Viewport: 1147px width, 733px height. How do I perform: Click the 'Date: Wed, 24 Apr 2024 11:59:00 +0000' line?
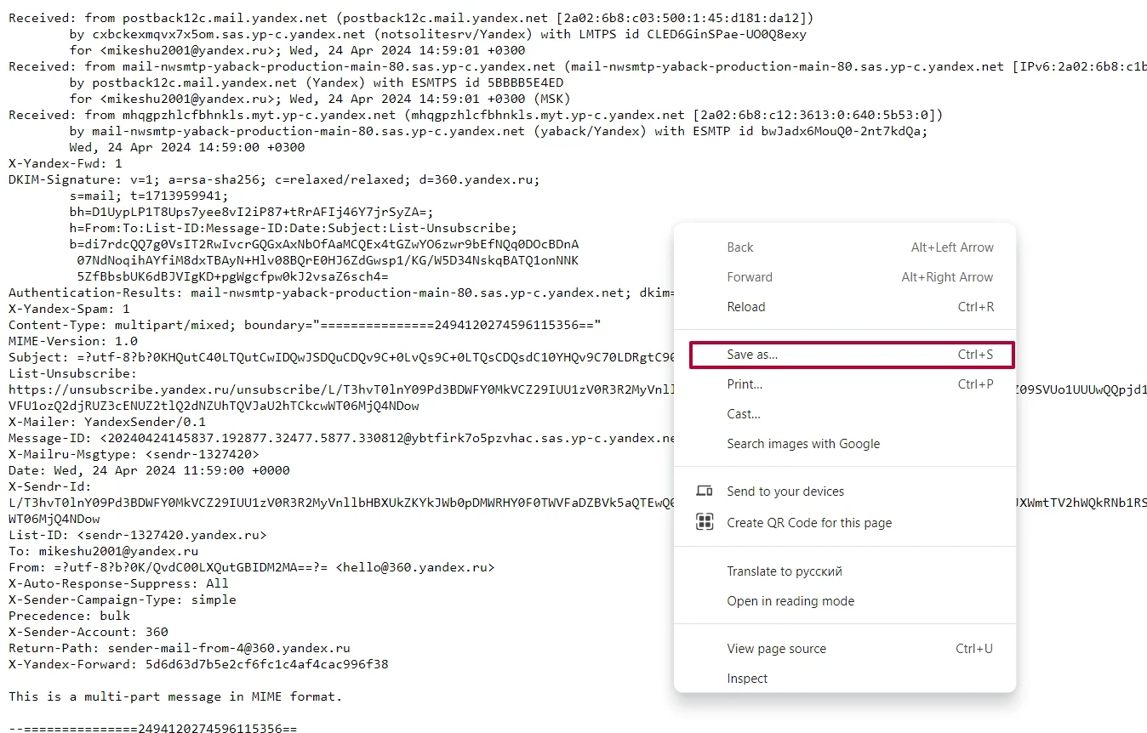tap(149, 470)
